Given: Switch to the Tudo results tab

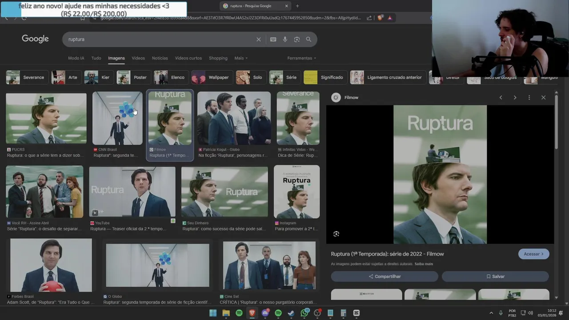Looking at the screenshot, I should tap(96, 58).
